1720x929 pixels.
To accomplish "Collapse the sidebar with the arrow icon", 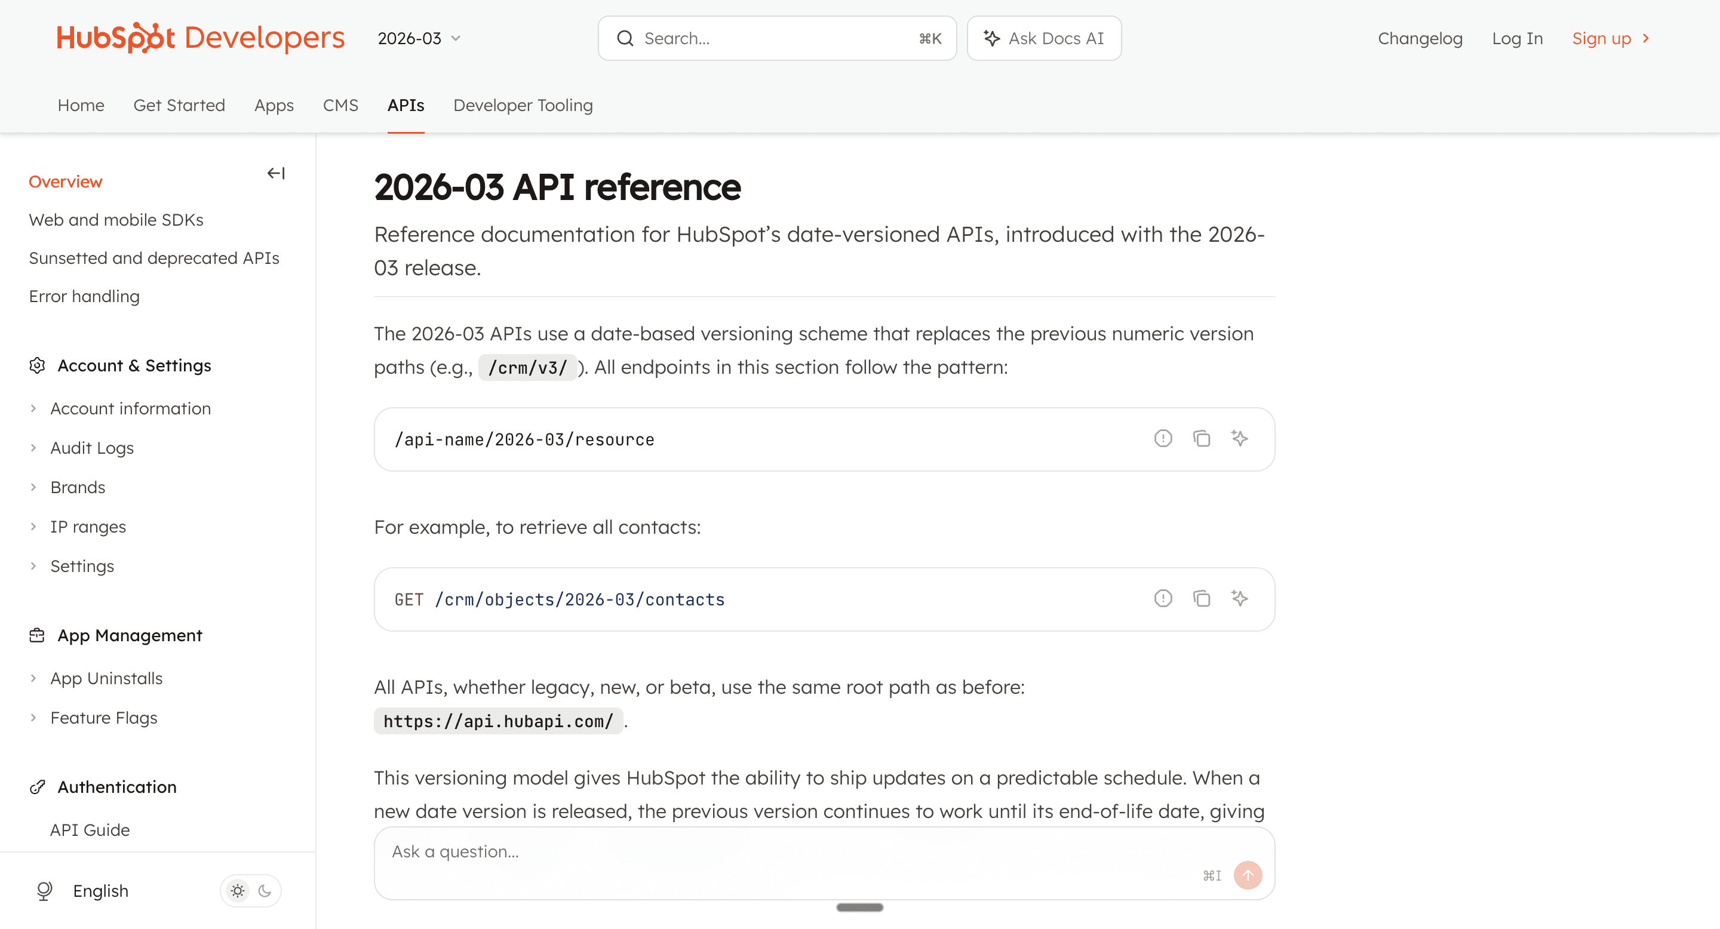I will point(276,174).
